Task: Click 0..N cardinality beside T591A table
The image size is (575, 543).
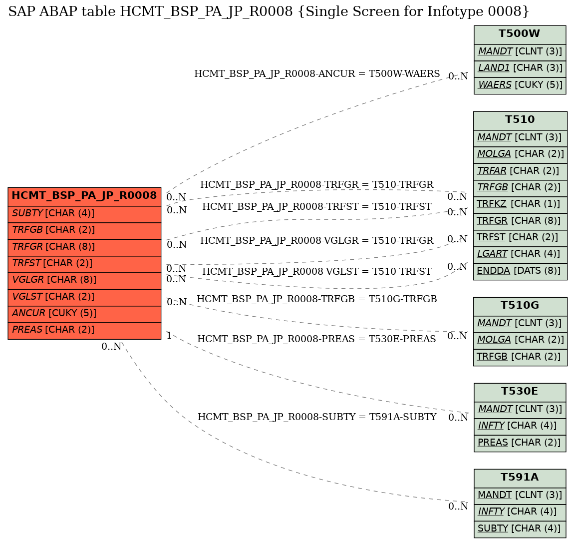Action: pyautogui.click(x=458, y=507)
